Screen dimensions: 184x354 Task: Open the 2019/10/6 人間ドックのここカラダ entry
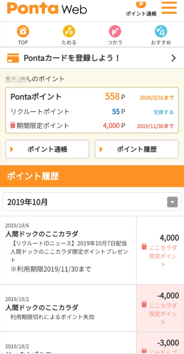(x=68, y=250)
